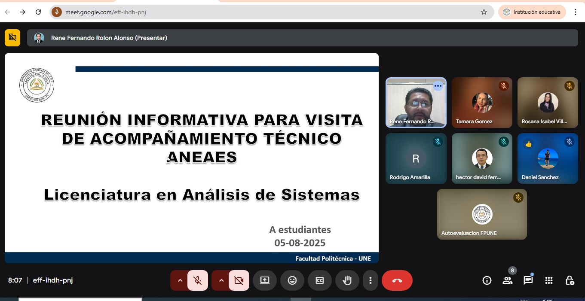Reload the page with refresh button

pos(38,12)
